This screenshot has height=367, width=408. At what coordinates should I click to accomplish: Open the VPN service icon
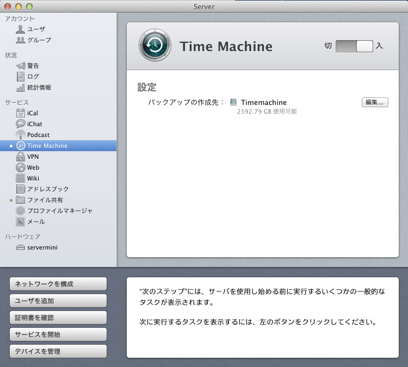tap(21, 157)
